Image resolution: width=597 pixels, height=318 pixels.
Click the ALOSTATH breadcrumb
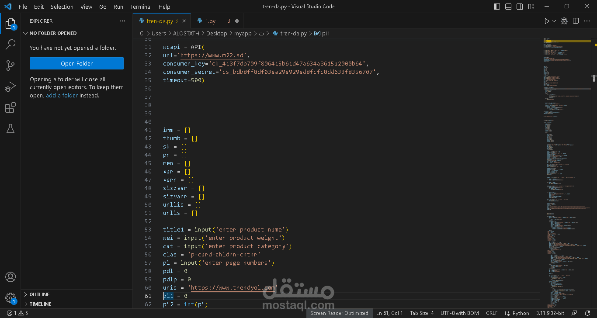pyautogui.click(x=186, y=33)
